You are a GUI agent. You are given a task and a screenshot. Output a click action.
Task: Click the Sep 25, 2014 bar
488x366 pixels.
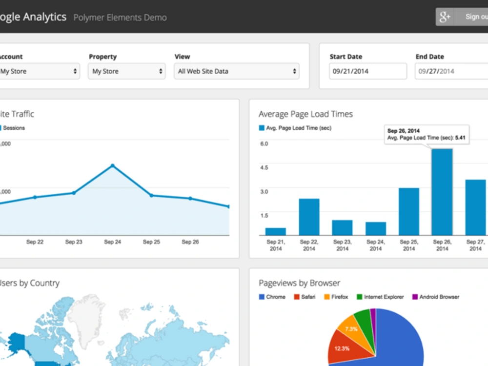(409, 212)
